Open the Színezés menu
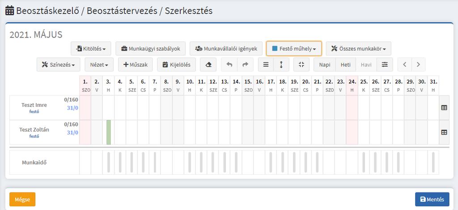The width and height of the screenshot is (458, 210). (59, 65)
